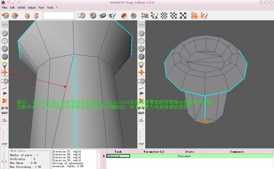
Task: Toggle the light bulb in right view sidebar
Action: pos(141,65)
